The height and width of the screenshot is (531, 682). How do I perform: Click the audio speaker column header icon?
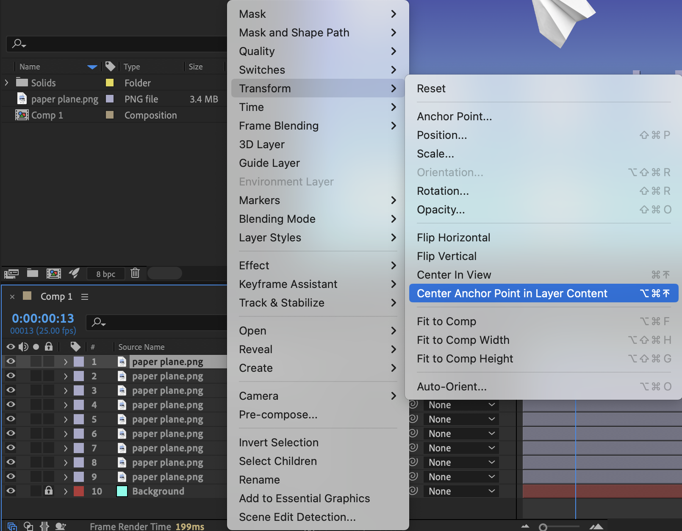[23, 347]
